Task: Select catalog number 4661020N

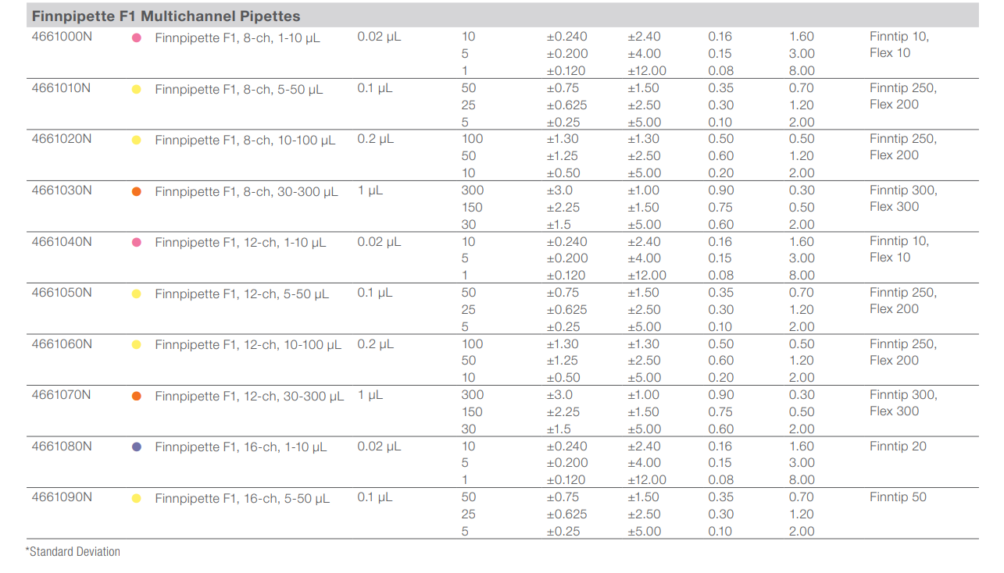Action: coord(62,139)
